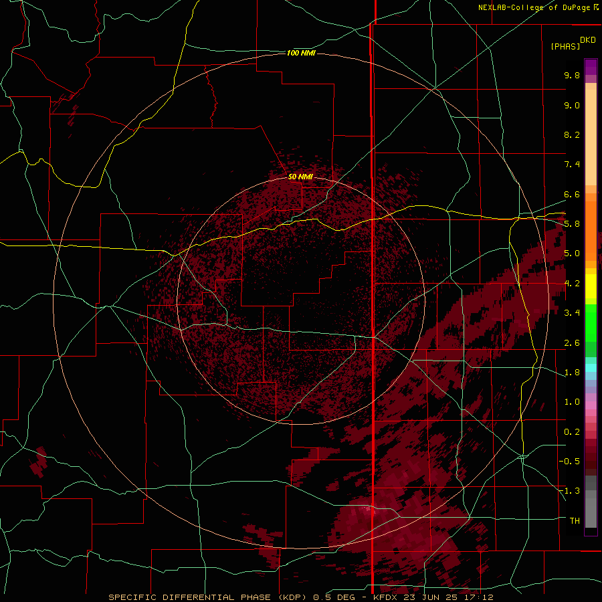Click the 1.0 legend value
This screenshot has width=602, height=602.
pyautogui.click(x=572, y=402)
